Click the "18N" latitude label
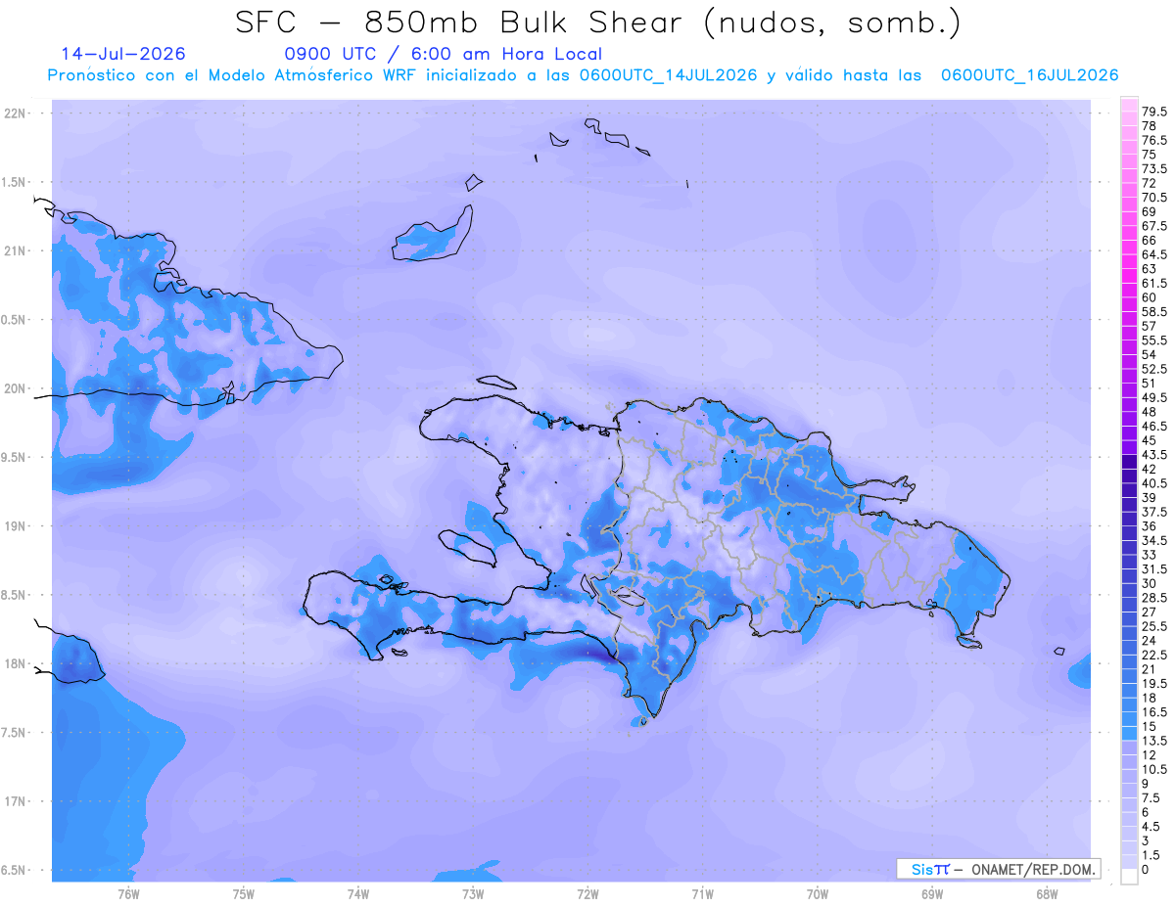1175x907 pixels. tap(16, 663)
